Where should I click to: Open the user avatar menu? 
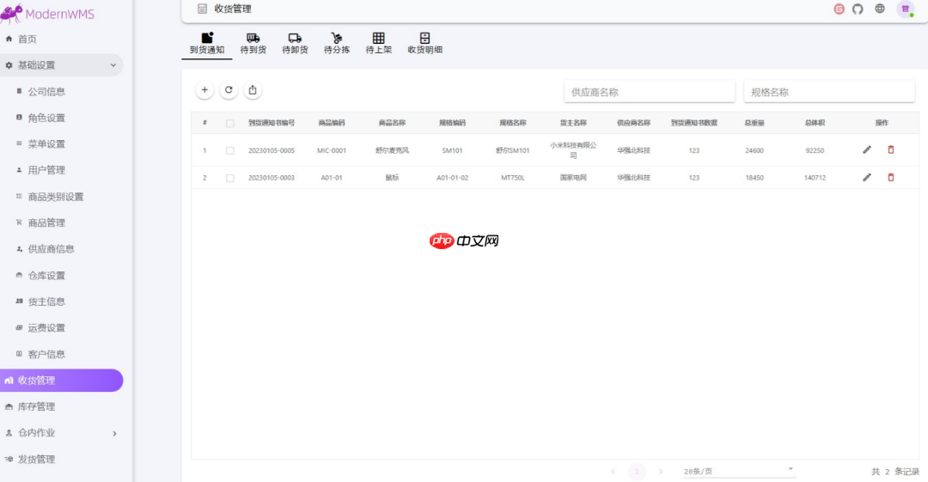906,9
